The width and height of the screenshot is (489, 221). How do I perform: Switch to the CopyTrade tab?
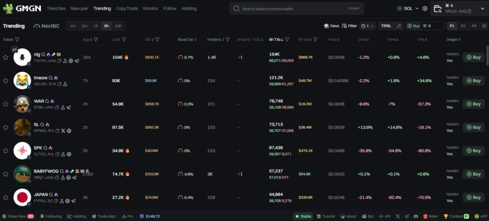127,9
